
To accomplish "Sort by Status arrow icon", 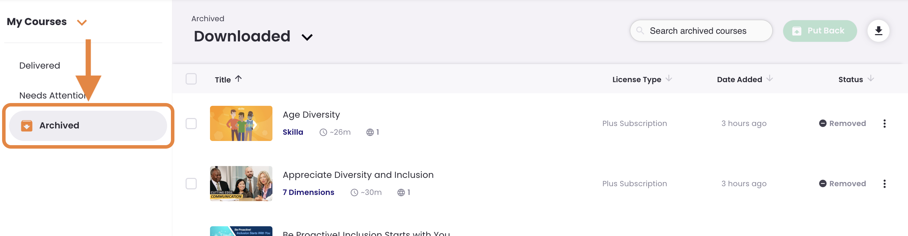I will (x=870, y=79).
